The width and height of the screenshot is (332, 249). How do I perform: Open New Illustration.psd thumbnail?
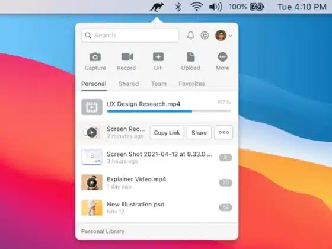(92, 207)
